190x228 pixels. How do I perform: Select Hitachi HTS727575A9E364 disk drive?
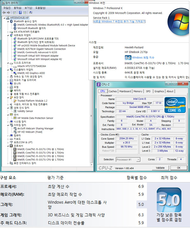point(32,66)
